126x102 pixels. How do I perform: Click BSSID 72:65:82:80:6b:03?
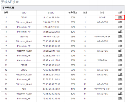point(51,46)
